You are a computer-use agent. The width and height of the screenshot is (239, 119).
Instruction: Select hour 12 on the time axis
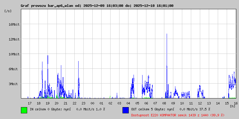pos(200,103)
